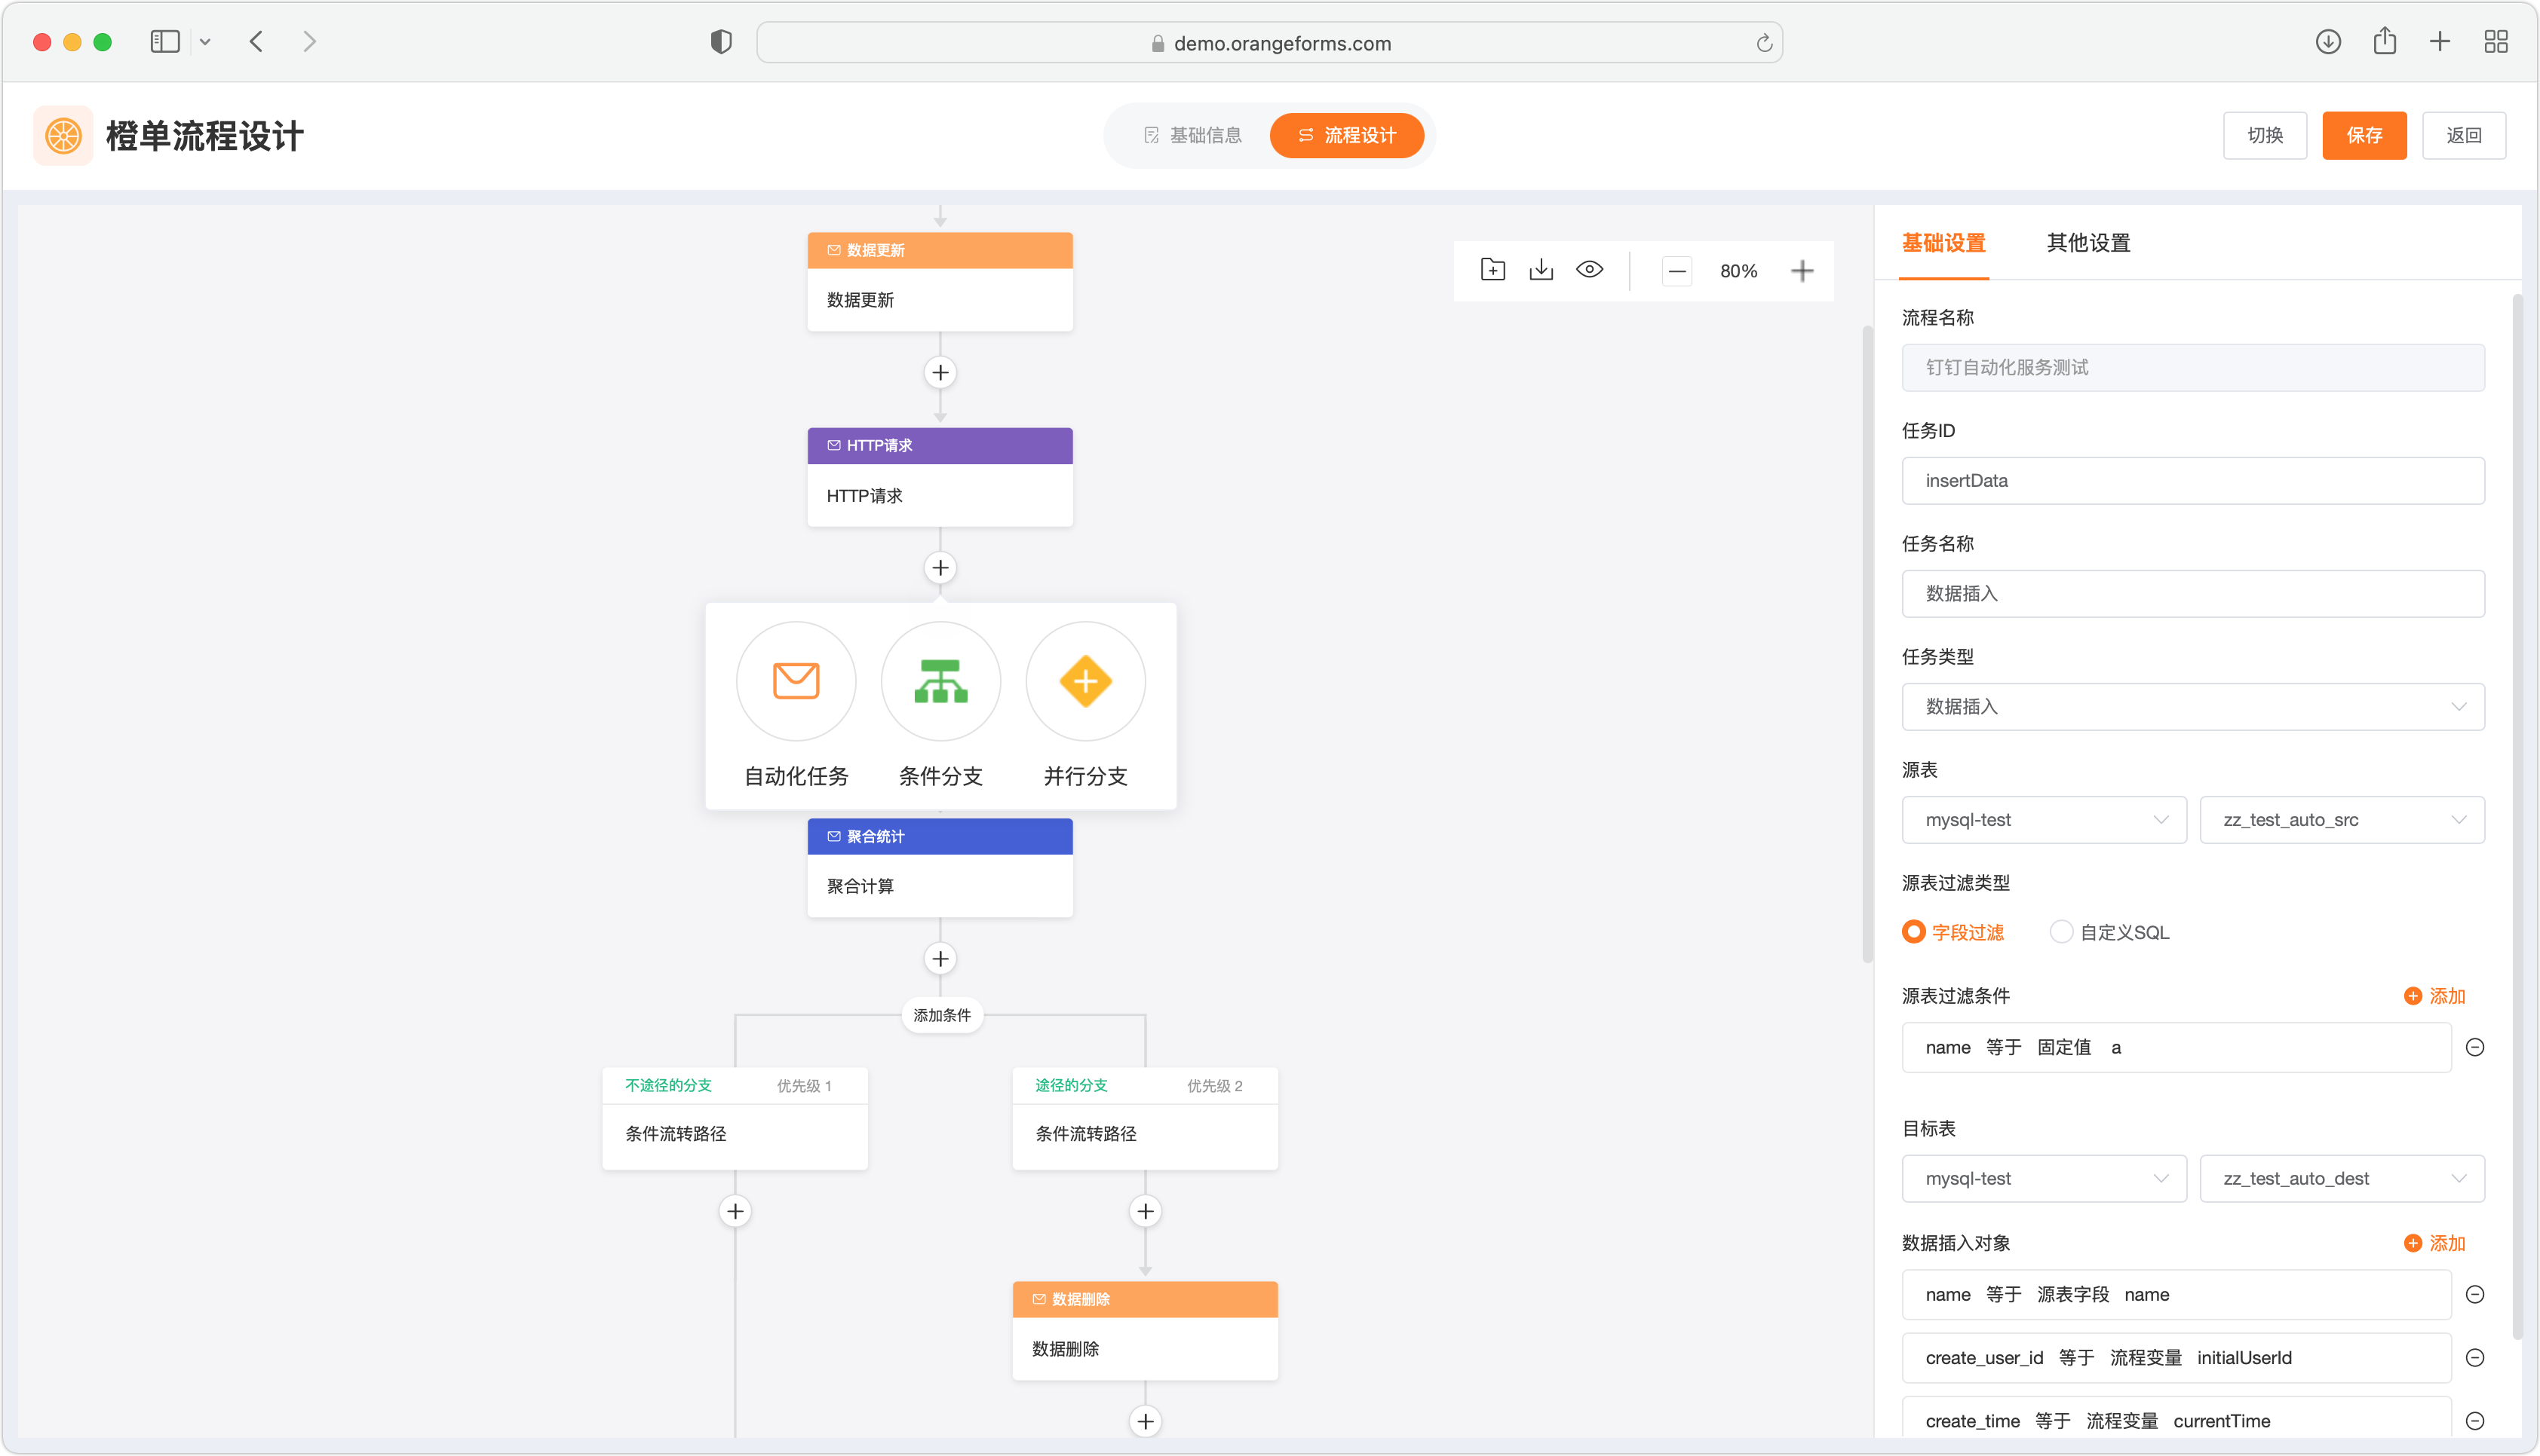Viewport: 2540px width, 1456px height.
Task: Click plus node below 数据更新
Action: 940,373
